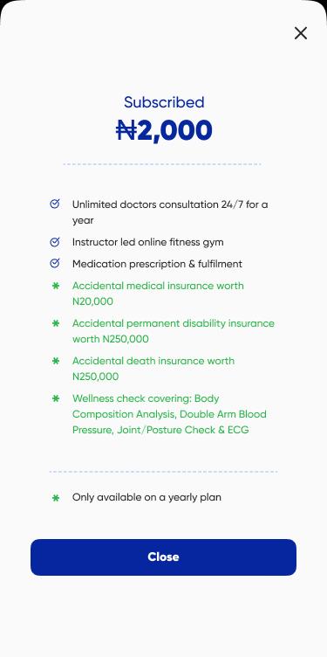The width and height of the screenshot is (327, 657).
Task: Click Accidental death insurance worth N250,000
Action: click(153, 369)
